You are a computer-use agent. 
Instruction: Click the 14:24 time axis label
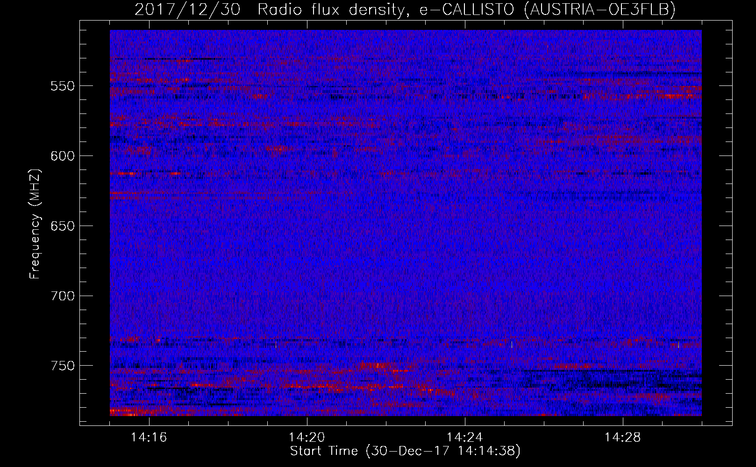465,438
